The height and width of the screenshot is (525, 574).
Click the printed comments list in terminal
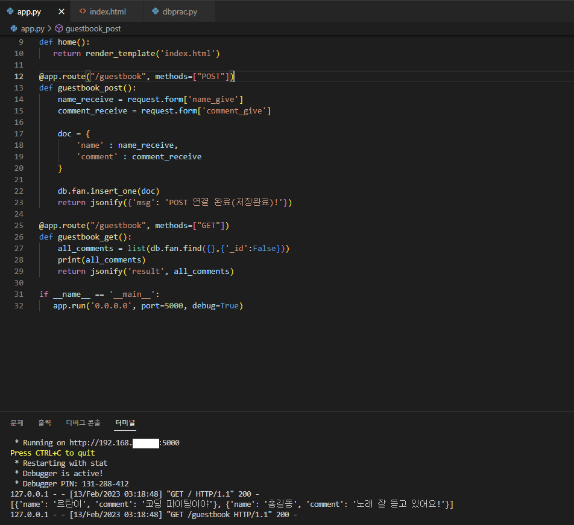[232, 504]
